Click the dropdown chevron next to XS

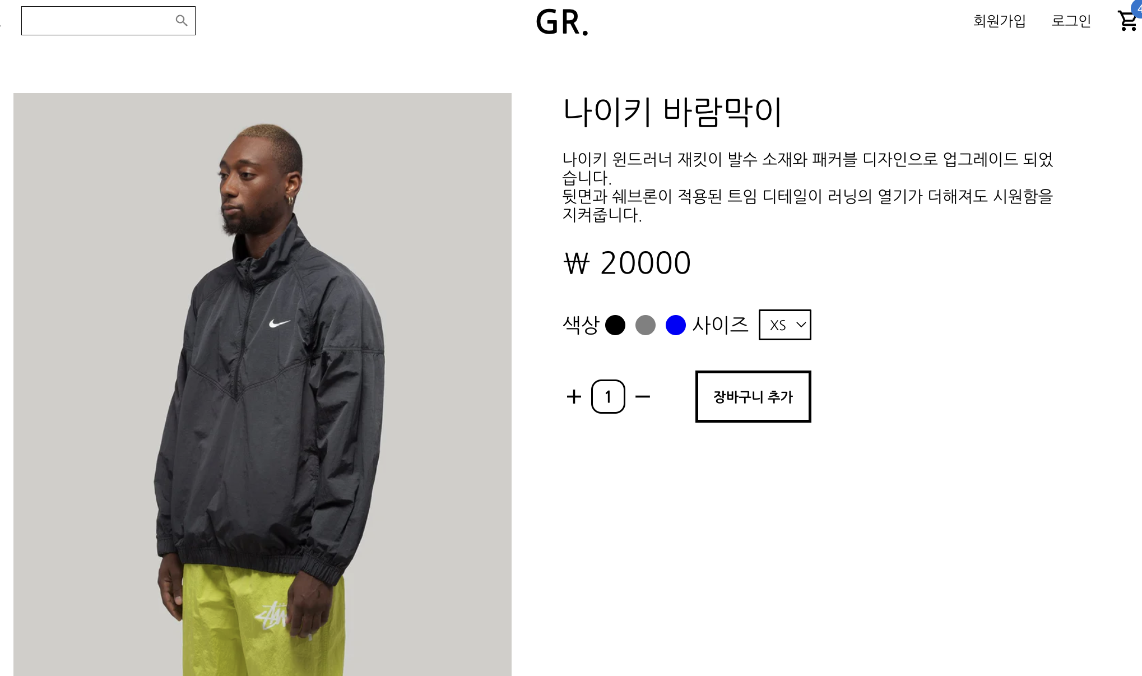801,325
